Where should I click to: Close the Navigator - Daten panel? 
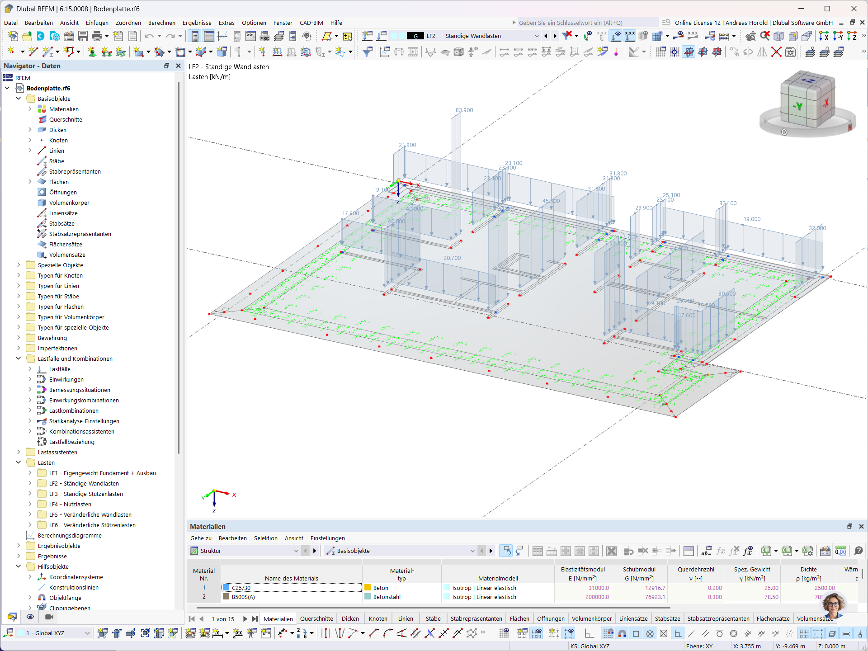pos(178,66)
